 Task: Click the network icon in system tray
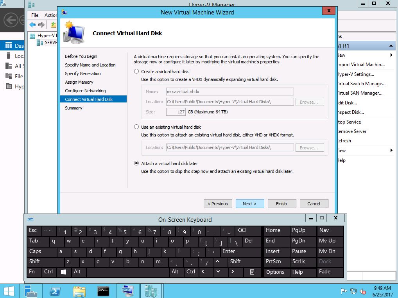click(353, 291)
